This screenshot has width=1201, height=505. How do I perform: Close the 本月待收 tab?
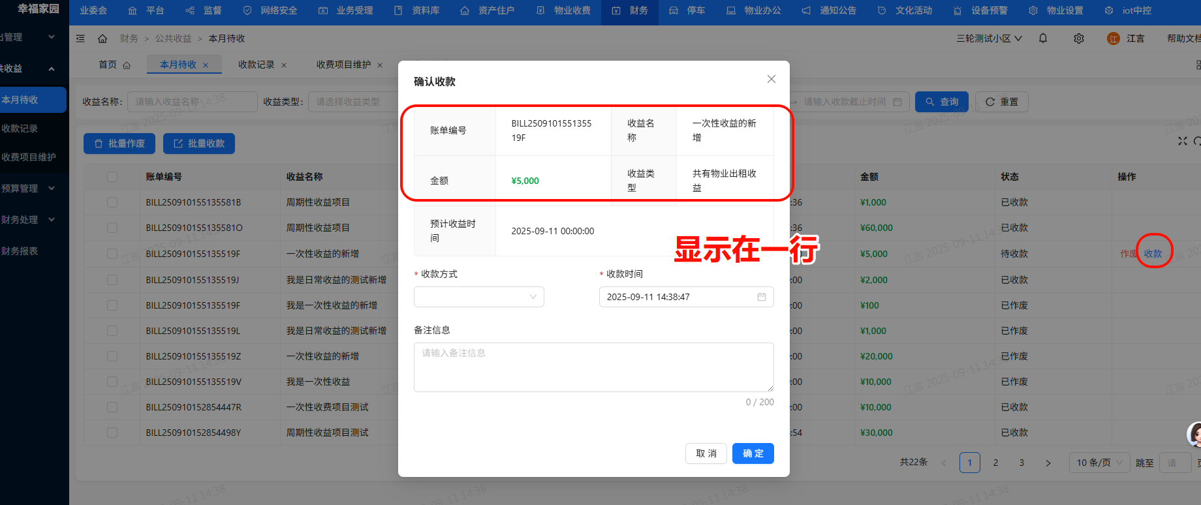point(206,65)
